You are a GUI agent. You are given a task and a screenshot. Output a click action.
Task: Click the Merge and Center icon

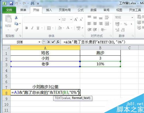click(x=107, y=24)
